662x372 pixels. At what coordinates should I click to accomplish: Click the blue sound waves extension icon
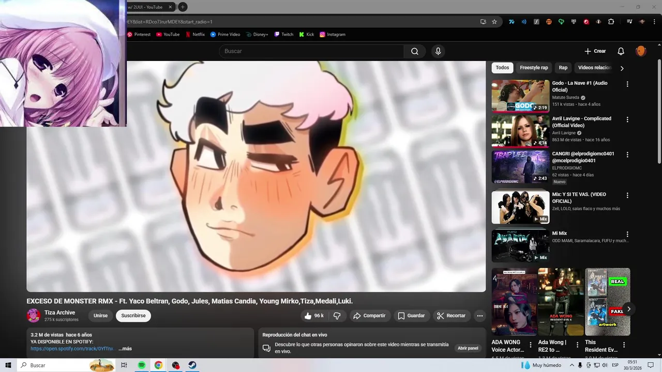point(524,22)
